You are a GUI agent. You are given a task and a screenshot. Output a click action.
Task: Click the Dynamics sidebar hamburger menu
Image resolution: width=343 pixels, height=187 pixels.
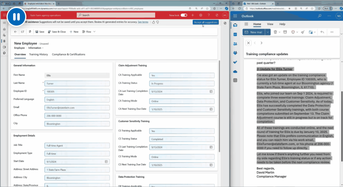pos(4,23)
